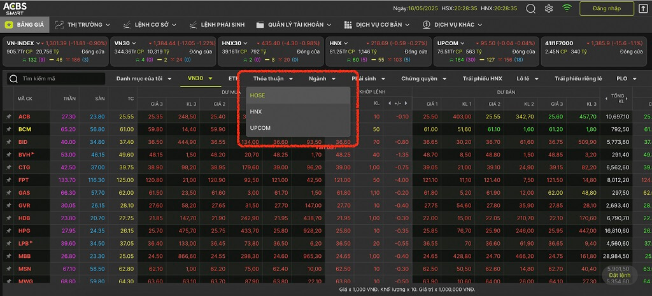
Task: Open the Trái phiếu HNX tab
Action: point(483,78)
